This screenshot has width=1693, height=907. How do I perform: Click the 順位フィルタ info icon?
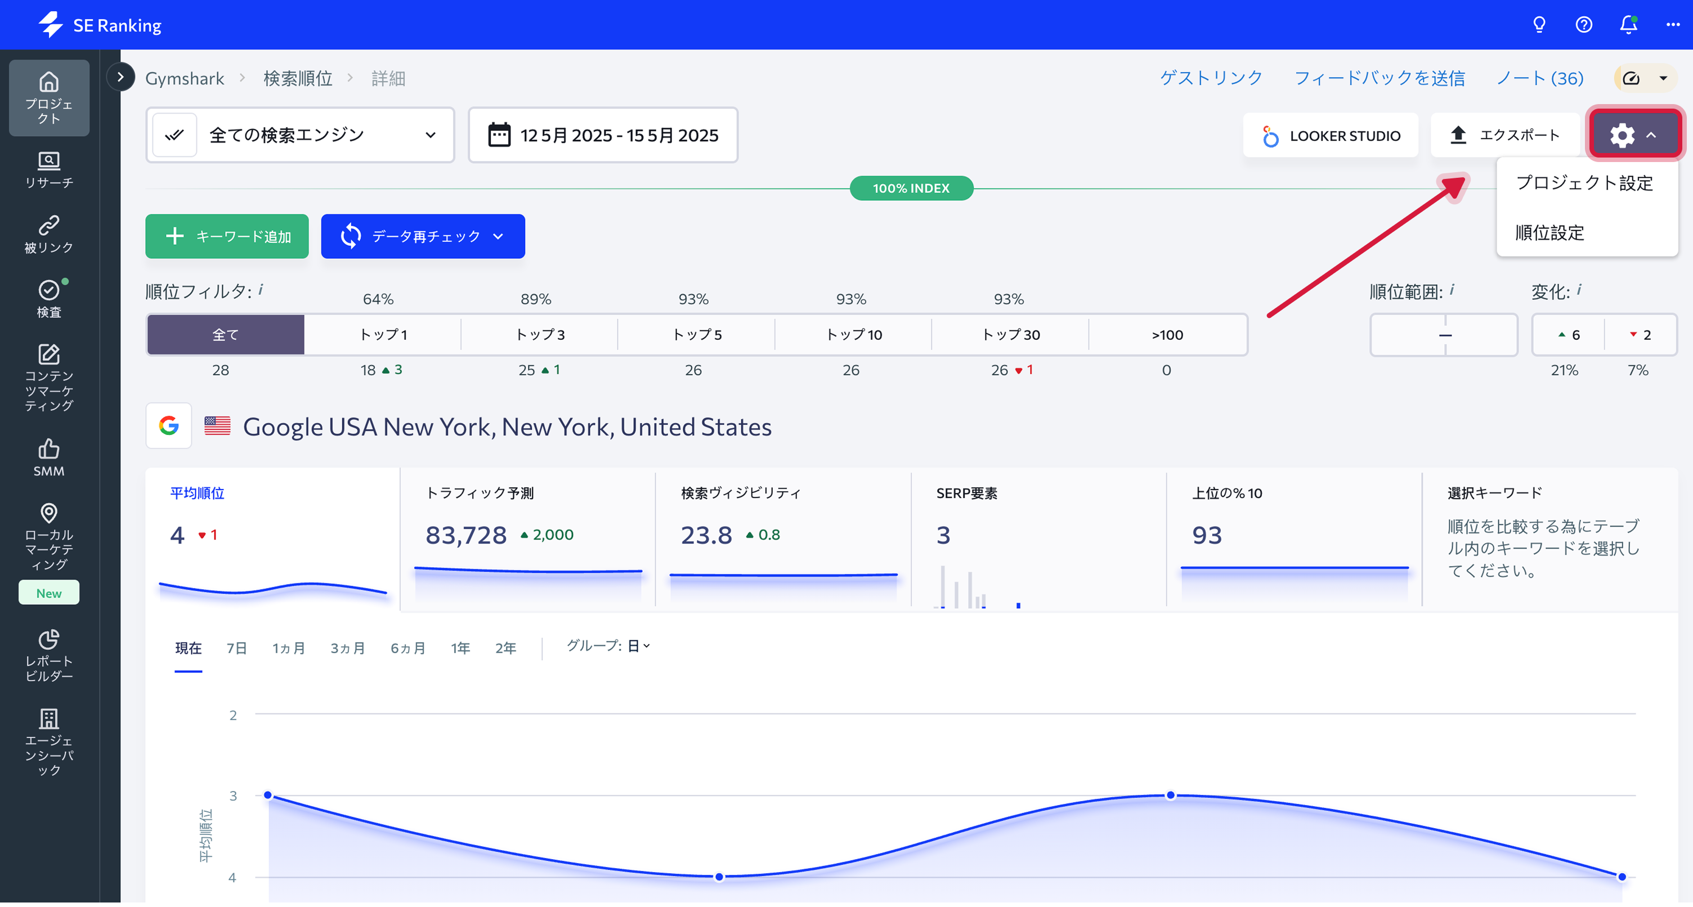point(261,290)
